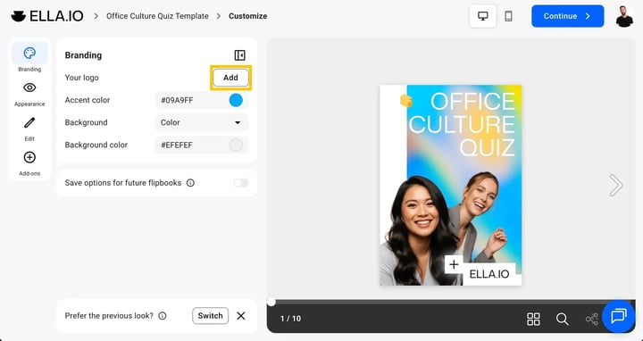Open the live chat bubble
Image resolution: width=643 pixels, height=341 pixels.
pyautogui.click(x=618, y=316)
